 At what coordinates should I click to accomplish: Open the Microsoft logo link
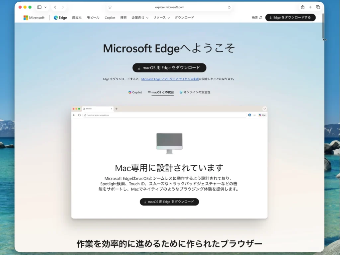point(34,18)
